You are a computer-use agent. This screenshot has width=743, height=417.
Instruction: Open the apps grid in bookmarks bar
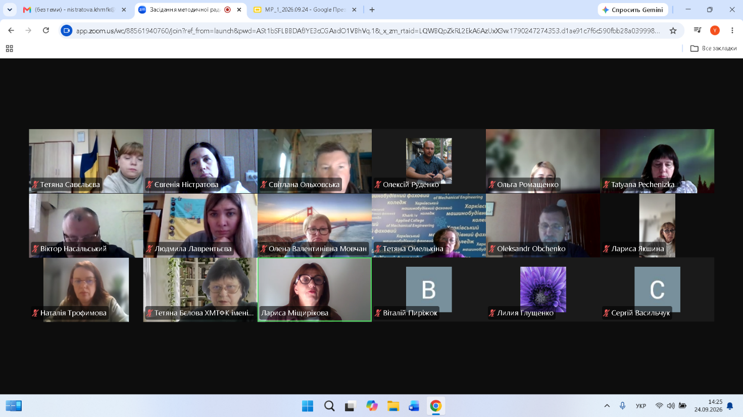(x=9, y=48)
